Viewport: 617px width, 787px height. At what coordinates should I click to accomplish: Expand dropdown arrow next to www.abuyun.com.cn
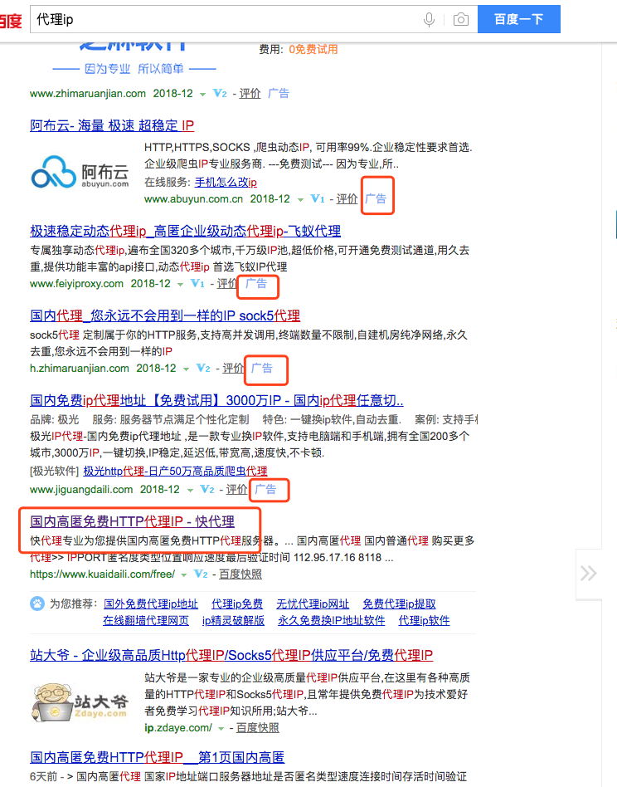pyautogui.click(x=300, y=200)
